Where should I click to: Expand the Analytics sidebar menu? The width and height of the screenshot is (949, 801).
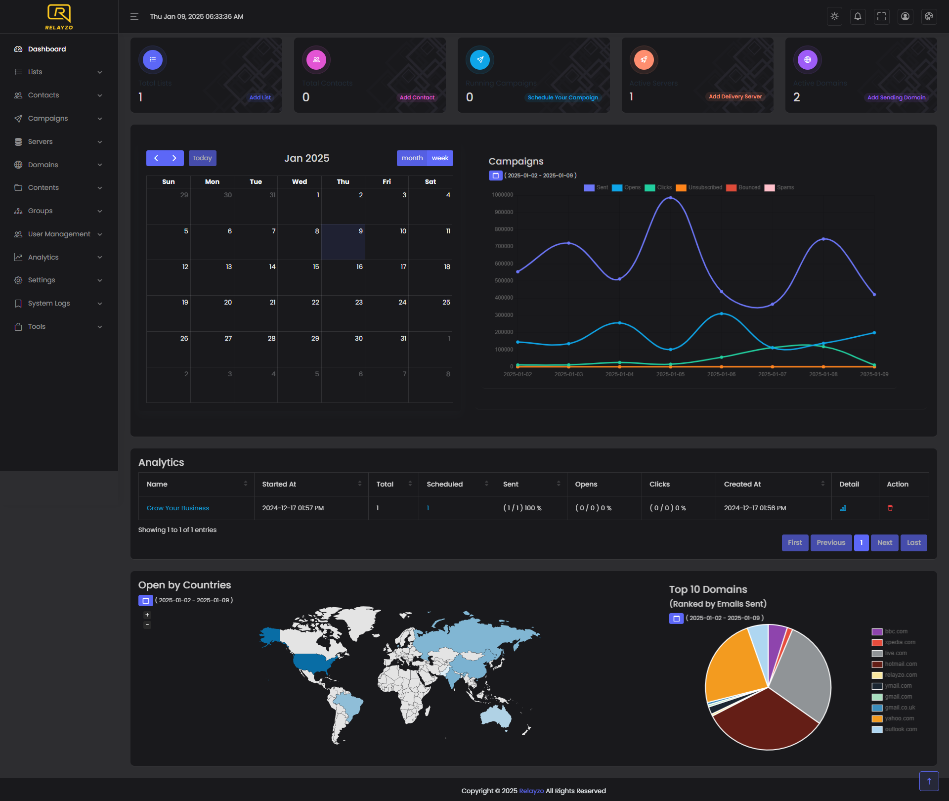tap(58, 257)
